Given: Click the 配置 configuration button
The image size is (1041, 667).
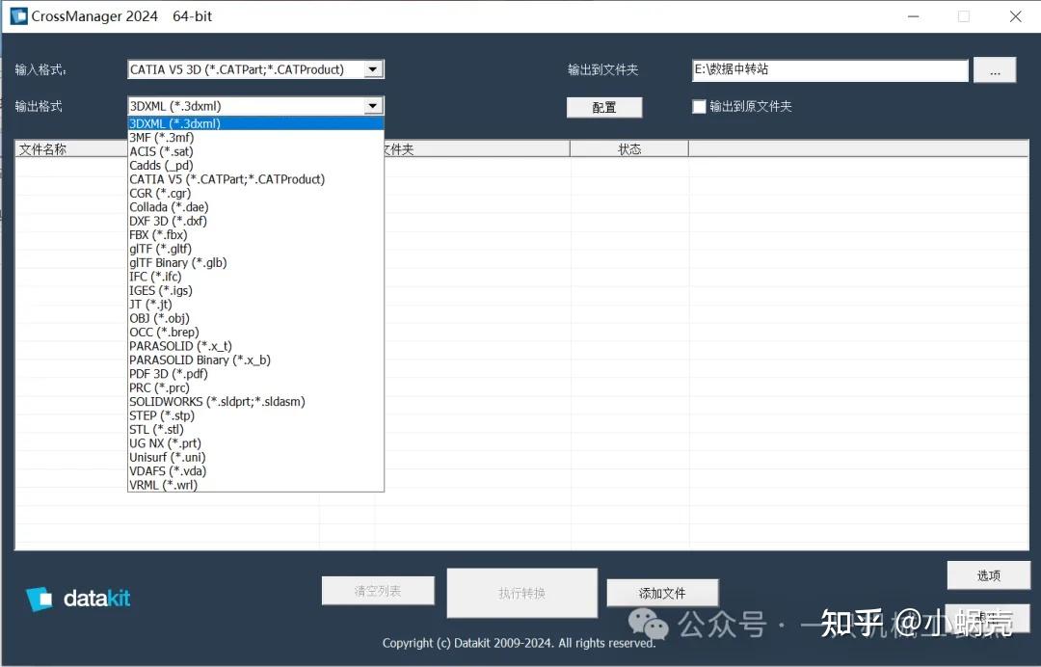Looking at the screenshot, I should tap(604, 107).
